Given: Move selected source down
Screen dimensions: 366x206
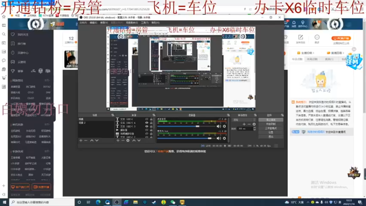Looking at the screenshot, I should pos(139,141).
